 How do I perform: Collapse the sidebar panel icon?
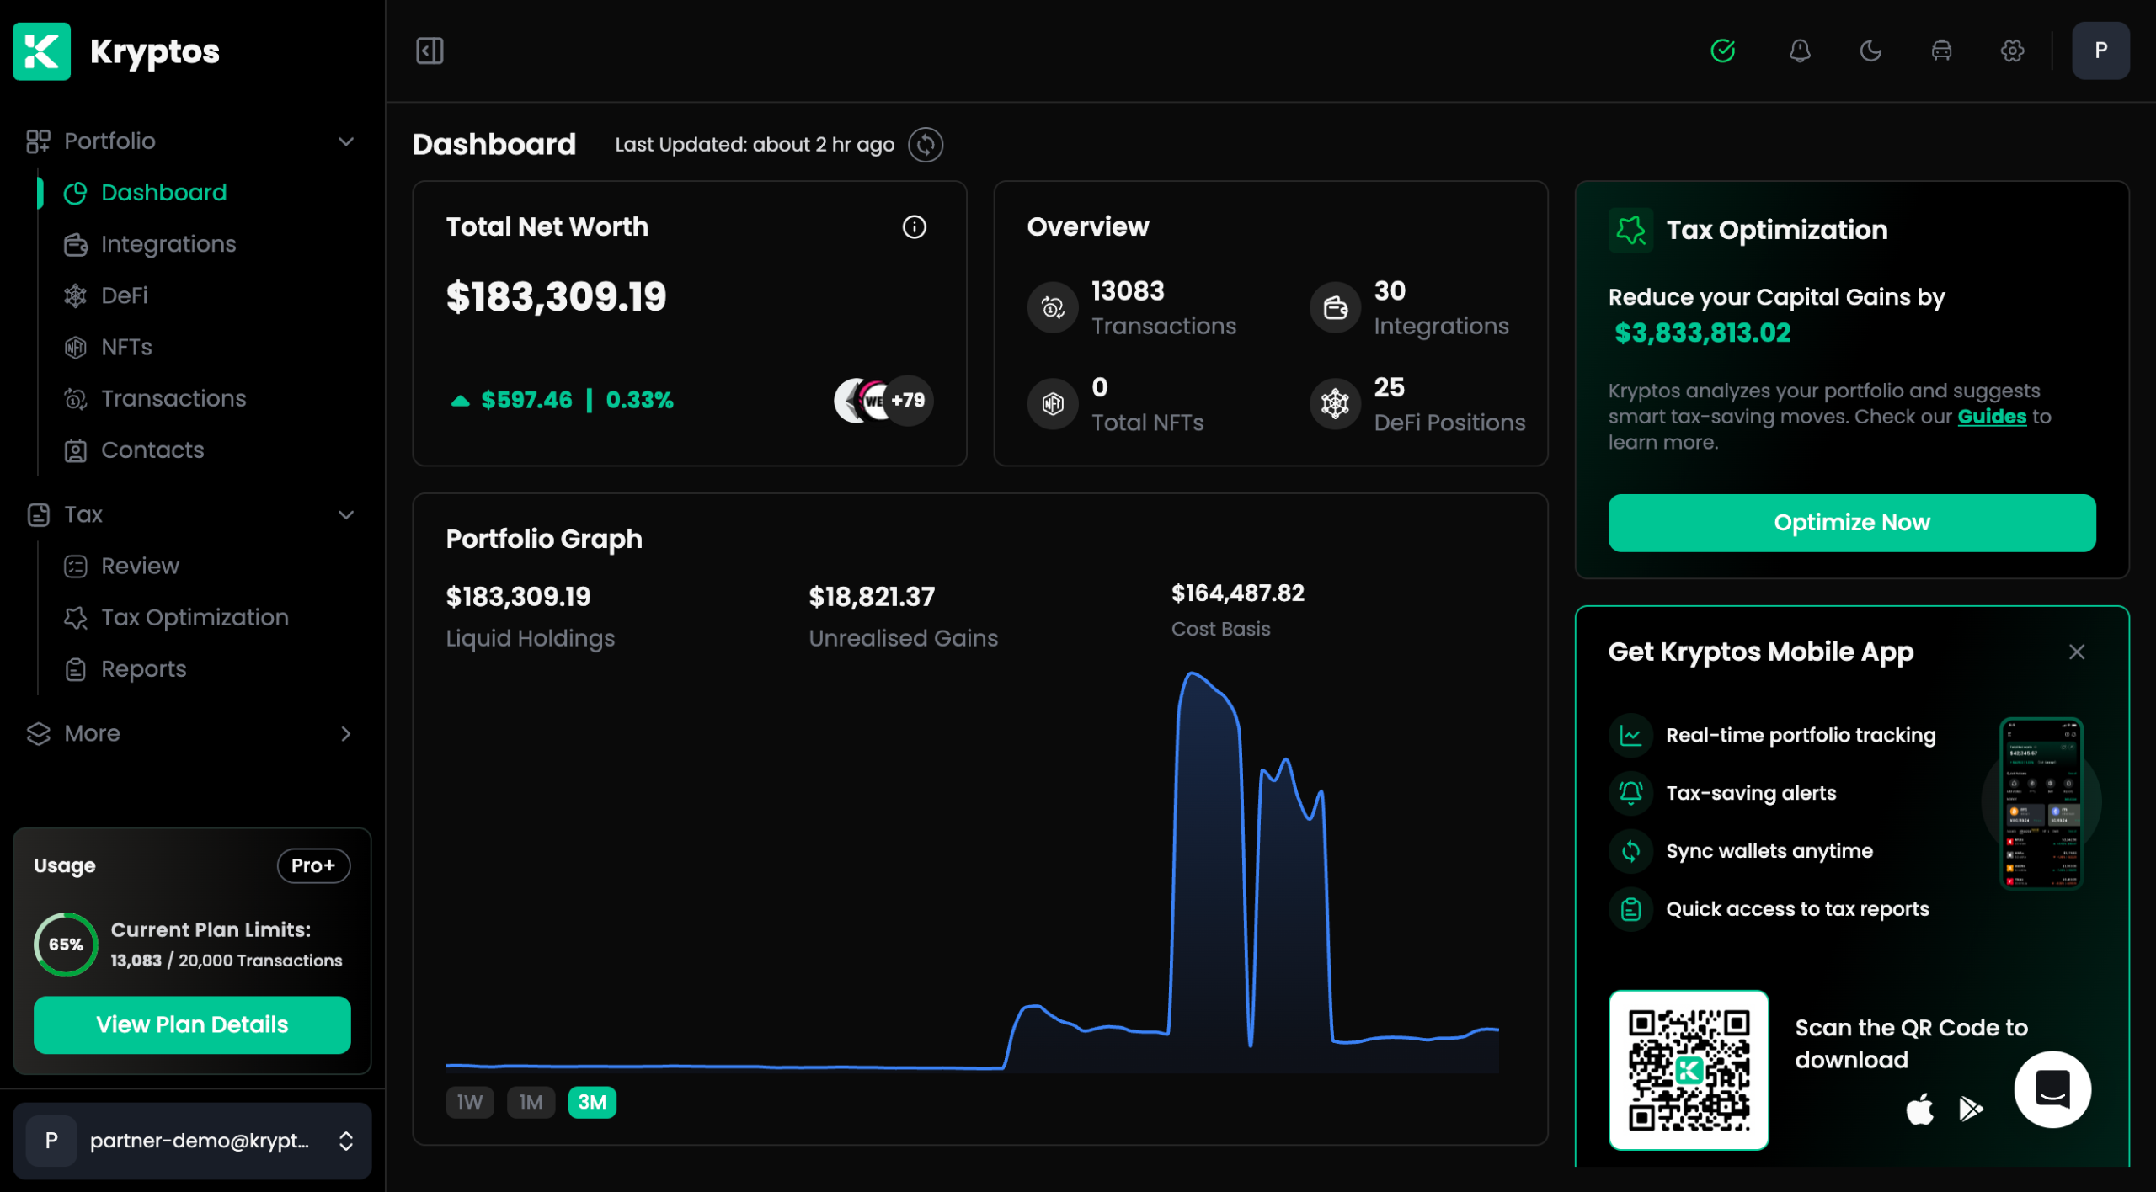point(430,51)
